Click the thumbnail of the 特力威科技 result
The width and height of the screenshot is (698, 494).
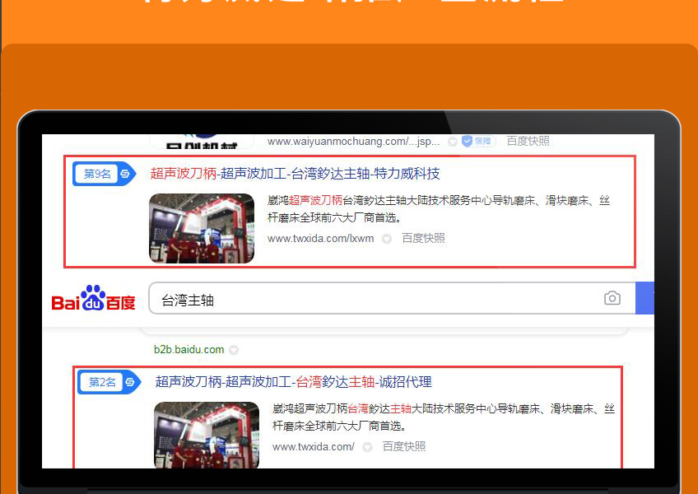202,228
